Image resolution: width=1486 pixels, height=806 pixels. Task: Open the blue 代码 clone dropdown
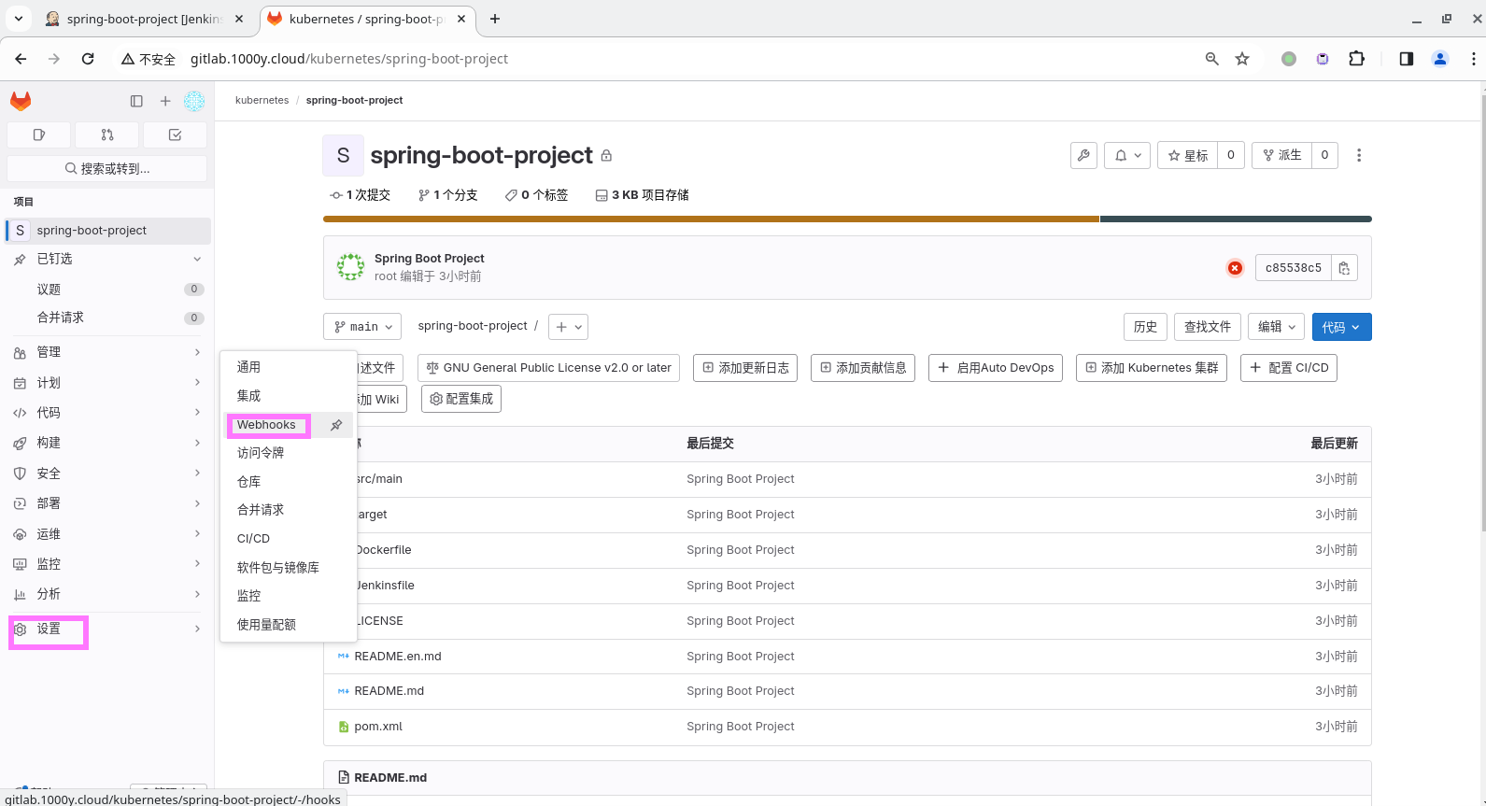[x=1341, y=327]
